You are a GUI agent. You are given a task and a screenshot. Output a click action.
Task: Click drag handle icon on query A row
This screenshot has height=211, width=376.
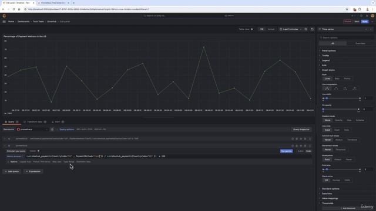(x=310, y=139)
